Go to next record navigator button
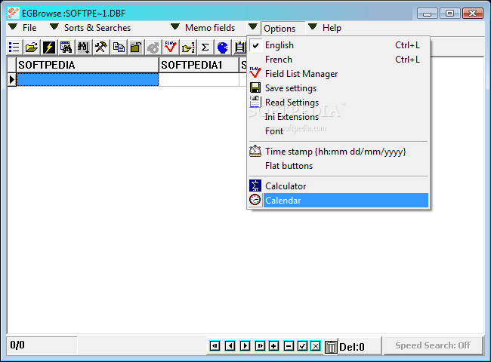Viewport: 491px width, 362px height. [246, 345]
